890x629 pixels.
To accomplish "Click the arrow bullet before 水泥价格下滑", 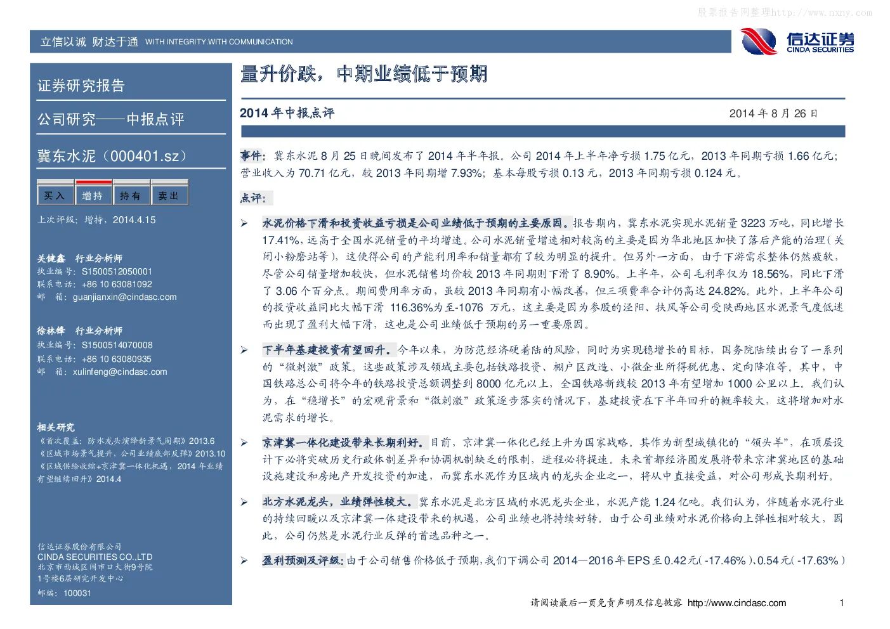I will point(244,223).
